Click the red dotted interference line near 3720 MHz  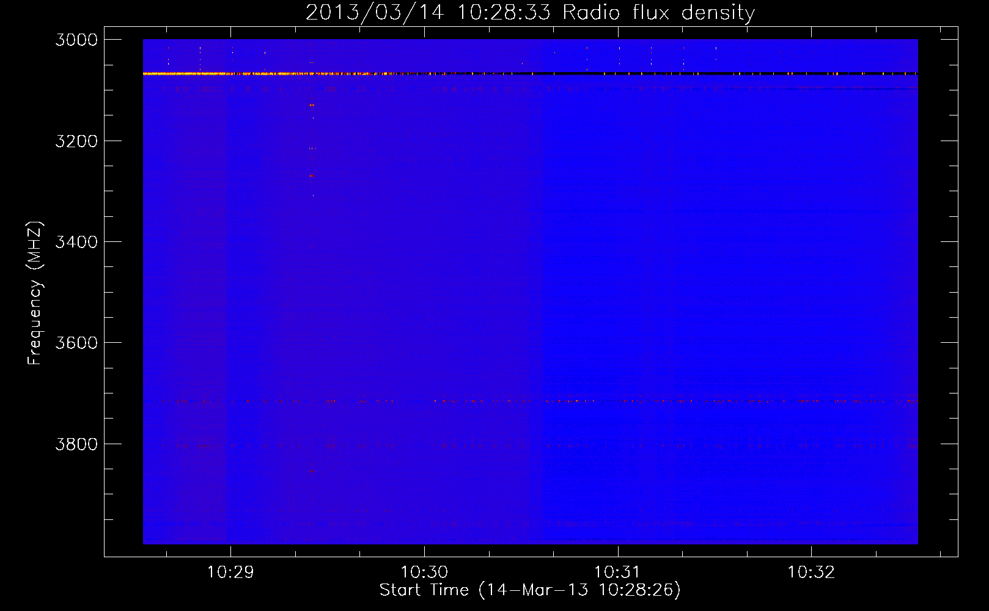click(530, 401)
